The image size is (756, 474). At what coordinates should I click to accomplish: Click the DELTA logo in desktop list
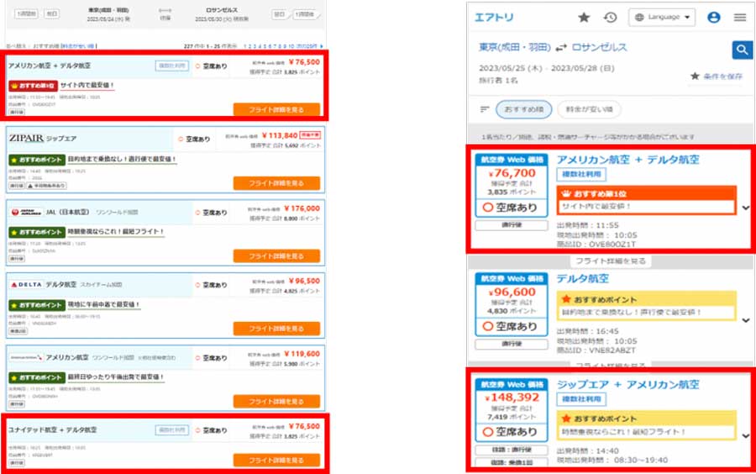(x=26, y=285)
